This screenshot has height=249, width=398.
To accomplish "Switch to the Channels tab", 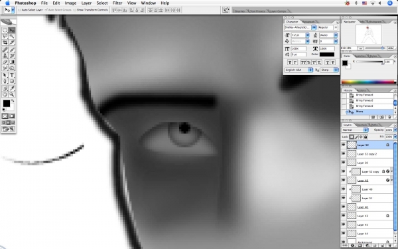I will click(x=362, y=125).
